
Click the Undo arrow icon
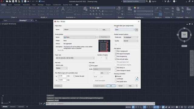point(28,1)
